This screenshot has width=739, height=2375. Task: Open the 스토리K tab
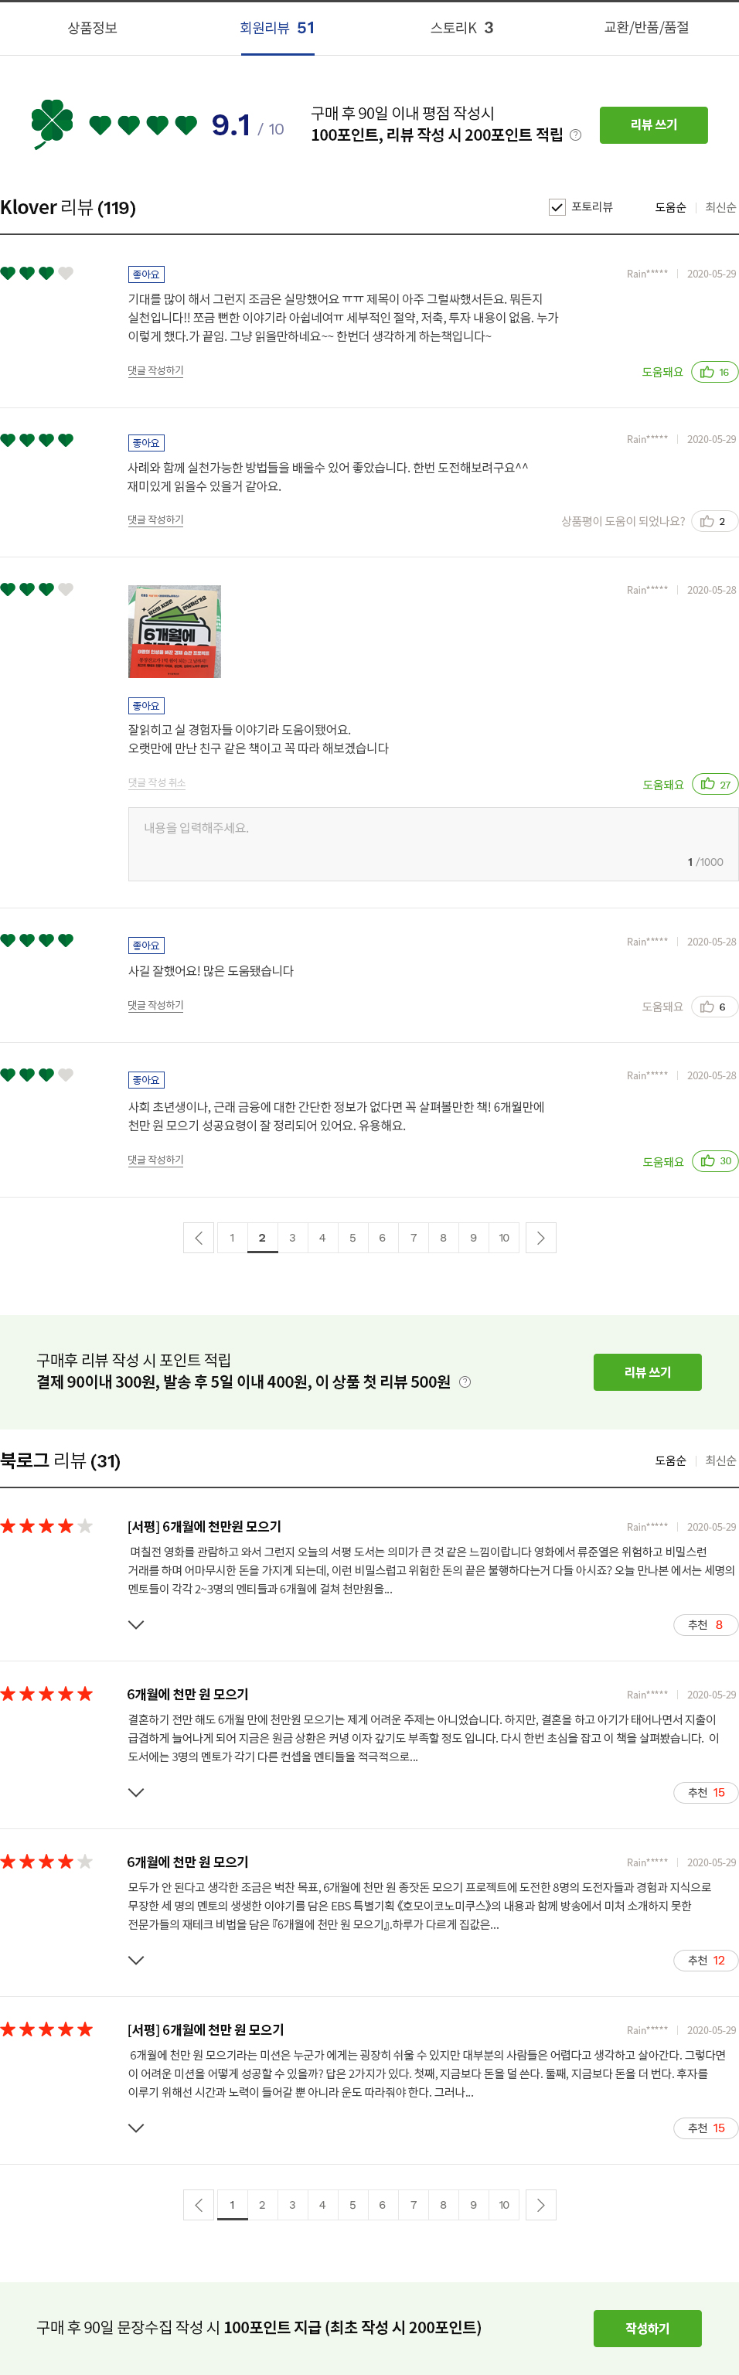click(461, 28)
